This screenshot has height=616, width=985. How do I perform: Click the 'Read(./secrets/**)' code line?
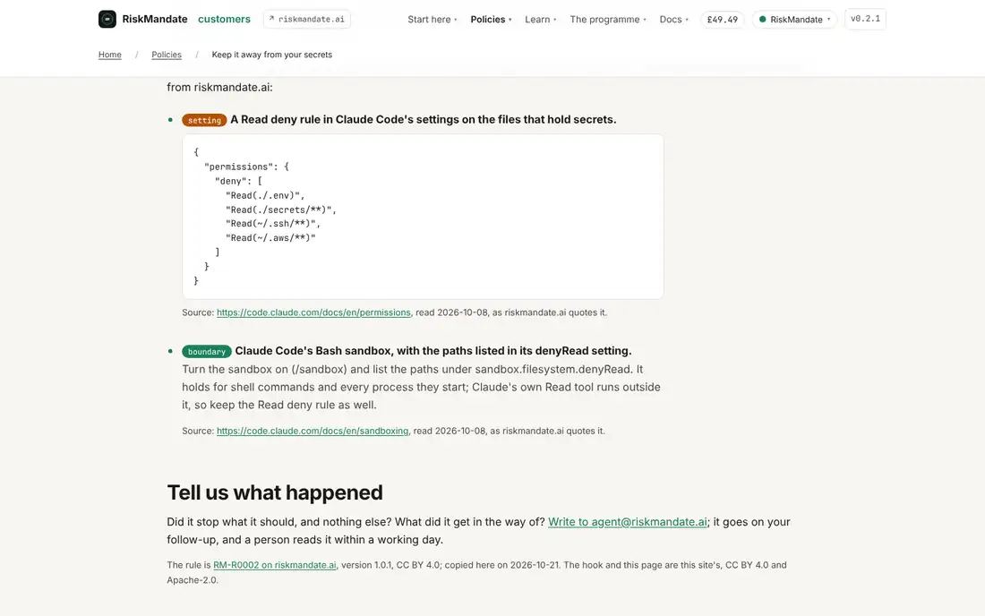[x=281, y=210]
